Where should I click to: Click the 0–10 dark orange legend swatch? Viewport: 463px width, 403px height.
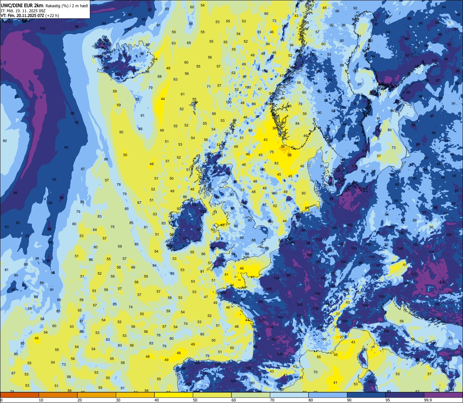point(20,395)
